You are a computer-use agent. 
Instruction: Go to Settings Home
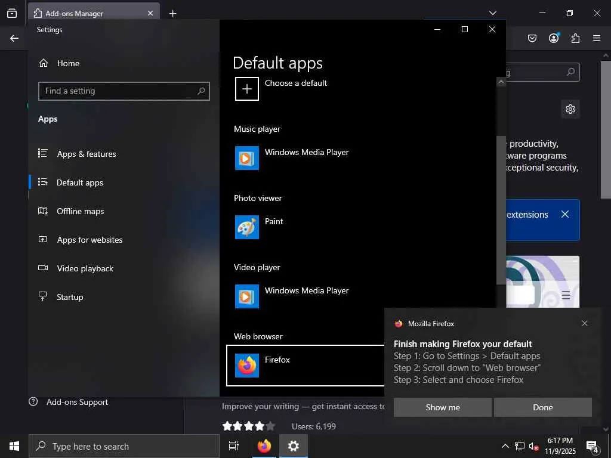[59, 63]
